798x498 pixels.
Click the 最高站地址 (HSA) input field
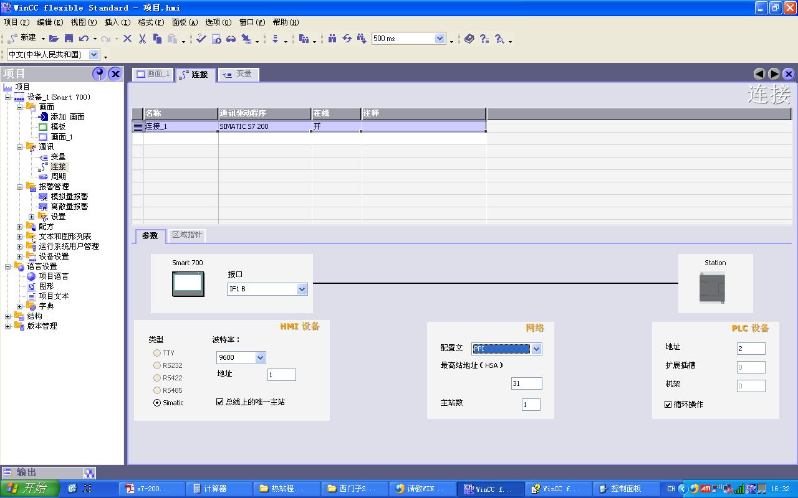tap(526, 383)
